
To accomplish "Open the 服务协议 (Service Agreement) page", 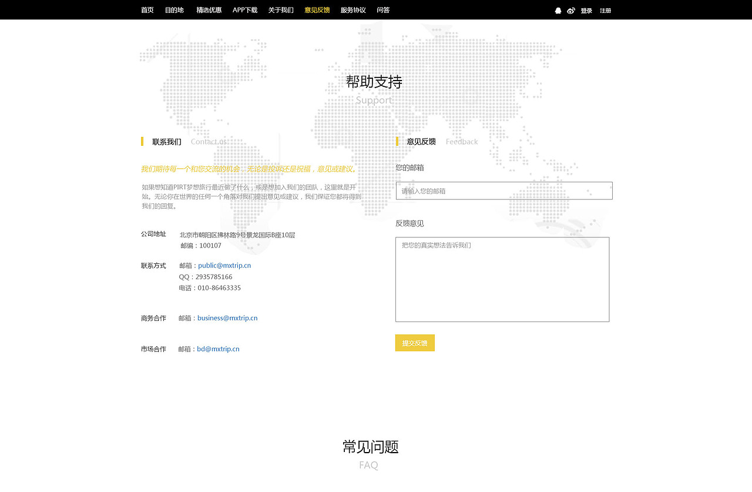I will click(353, 10).
